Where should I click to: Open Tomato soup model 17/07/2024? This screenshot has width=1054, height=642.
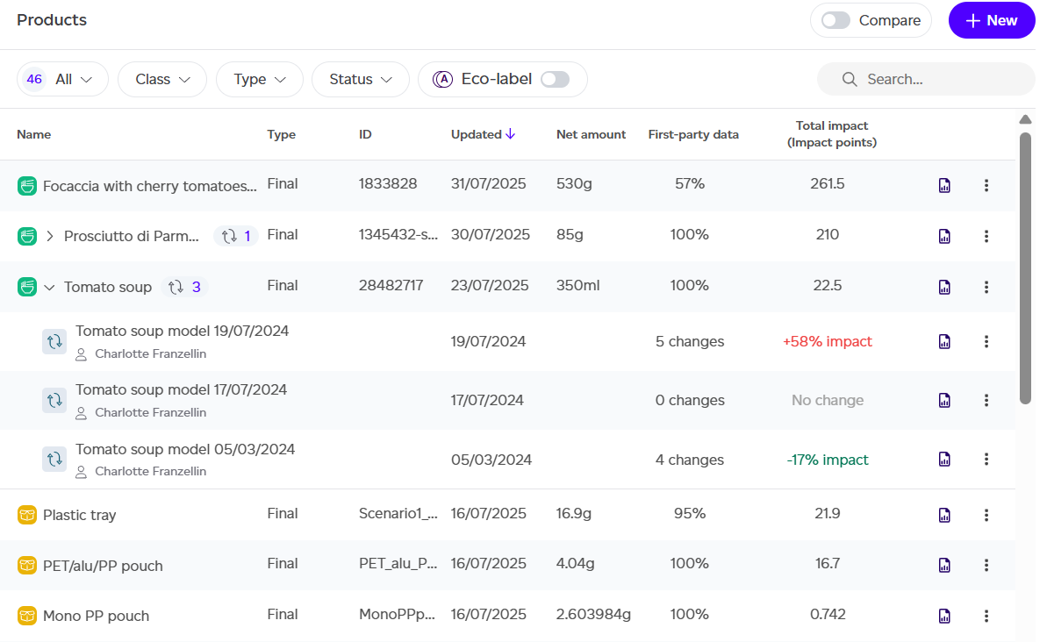pyautogui.click(x=181, y=389)
